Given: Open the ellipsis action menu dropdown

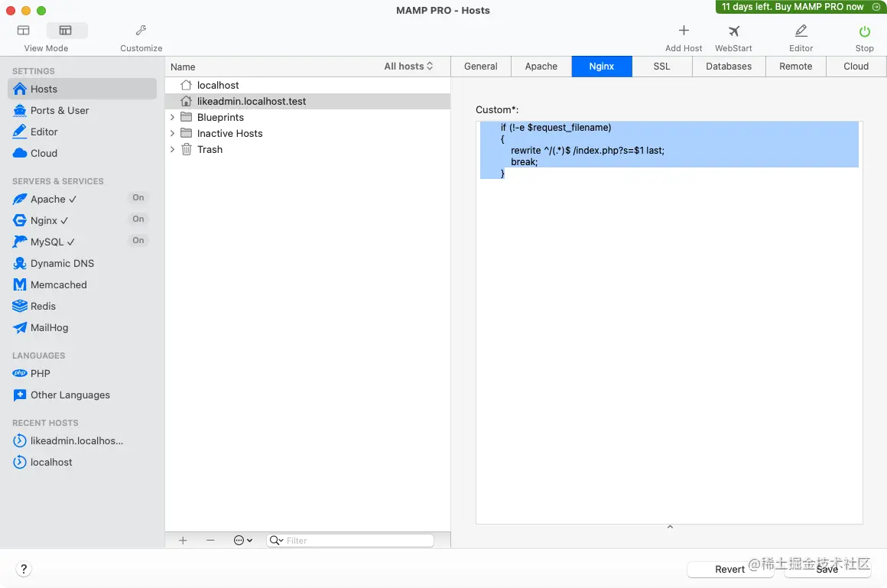Looking at the screenshot, I should pyautogui.click(x=243, y=541).
